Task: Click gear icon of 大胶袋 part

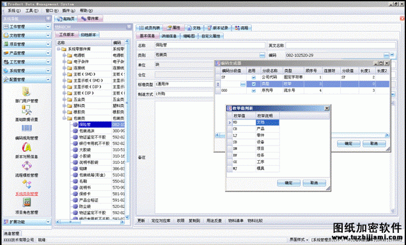Action: click(75, 150)
